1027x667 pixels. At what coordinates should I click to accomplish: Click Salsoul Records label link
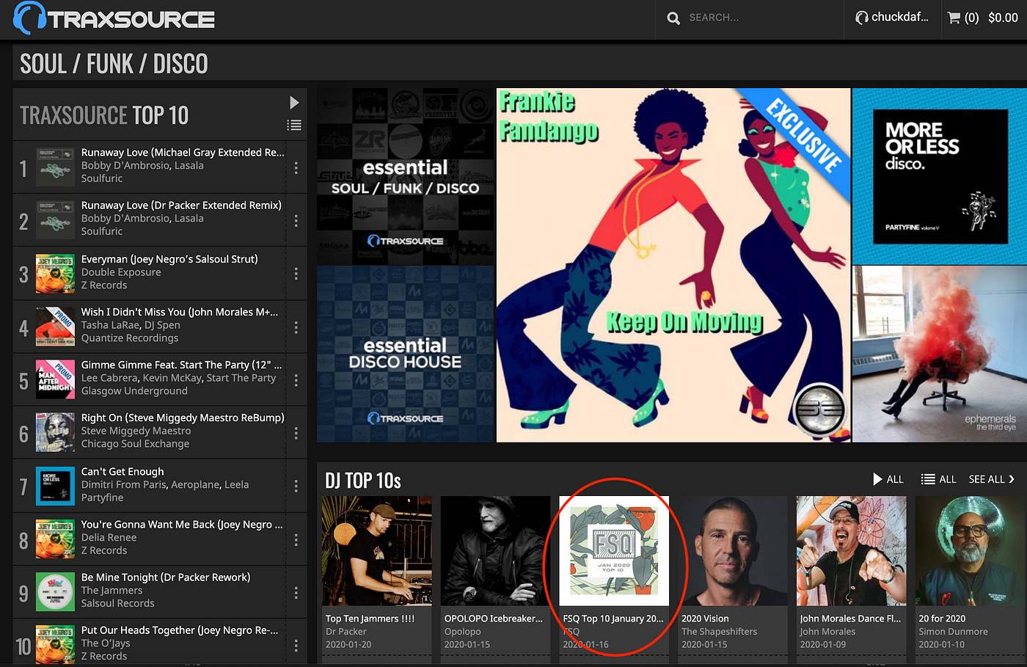117,603
